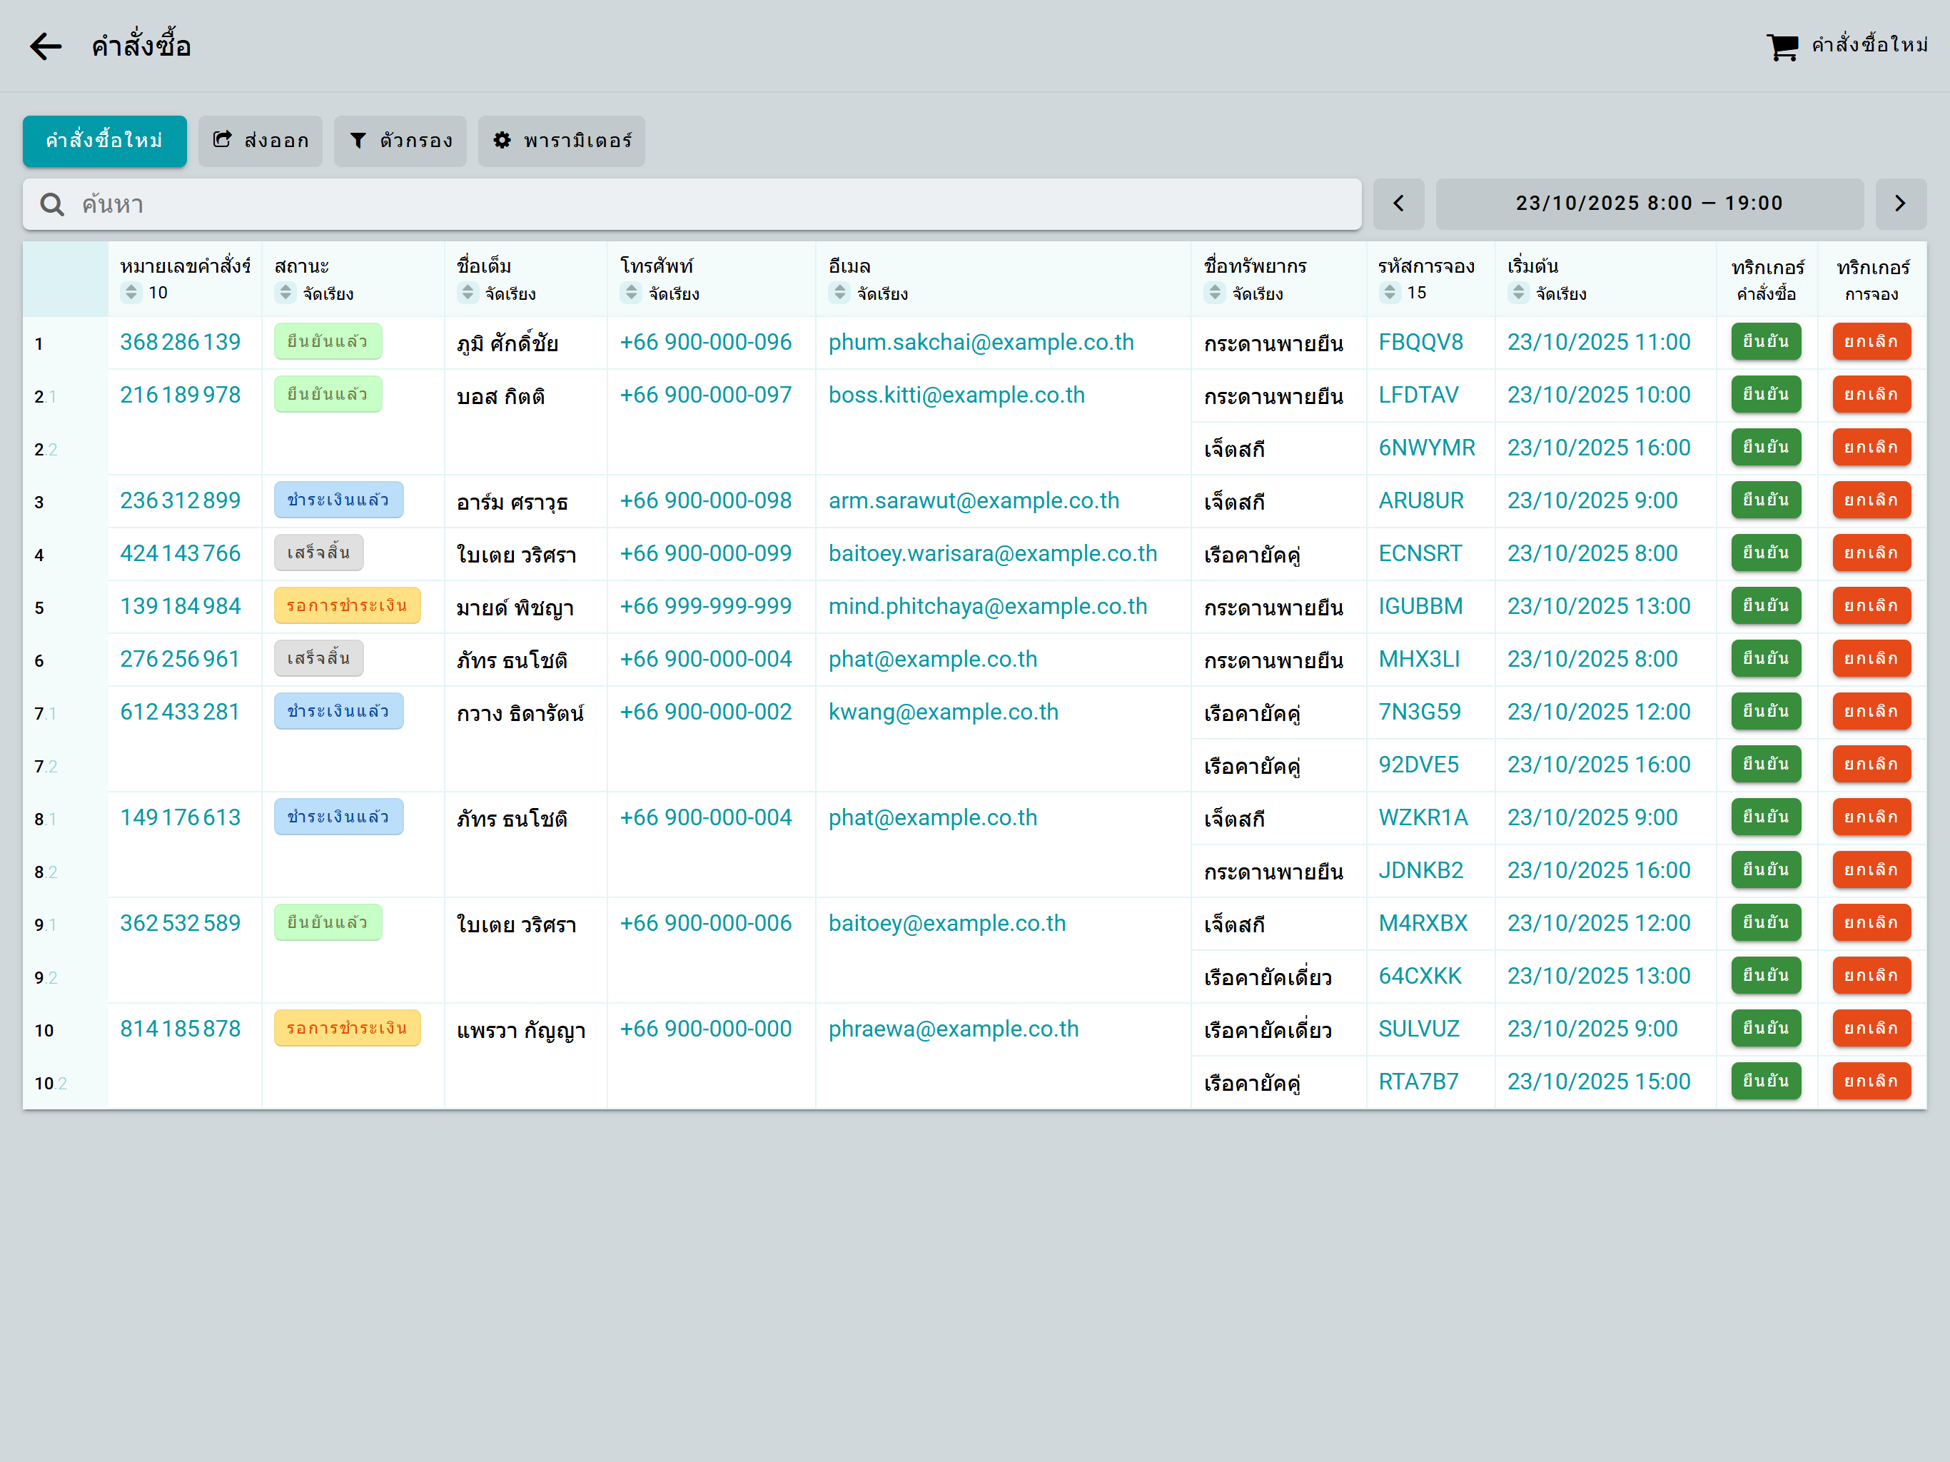Click email mind.phitchaya@example.co.th
Image resolution: width=1950 pixels, height=1462 pixels.
[x=987, y=606]
